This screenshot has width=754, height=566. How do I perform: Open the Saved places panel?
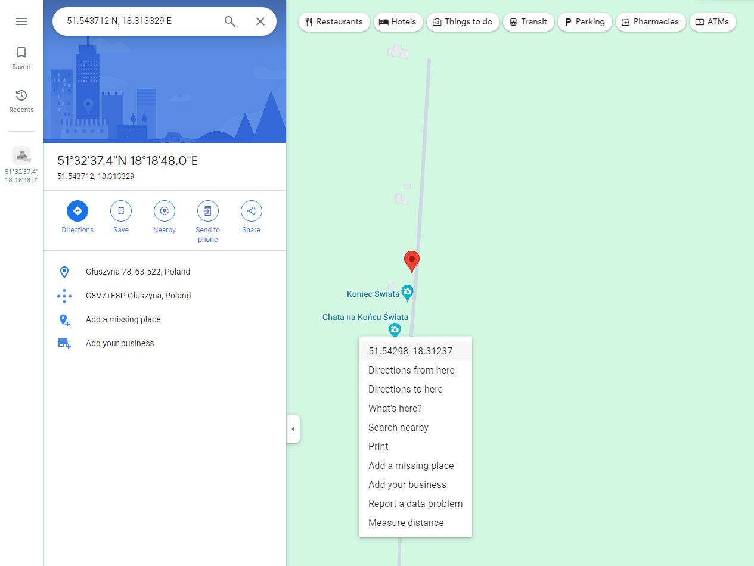click(21, 58)
